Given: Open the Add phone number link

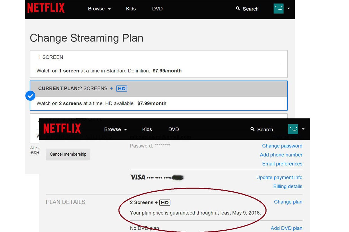Looking at the screenshot, I should click(x=281, y=155).
